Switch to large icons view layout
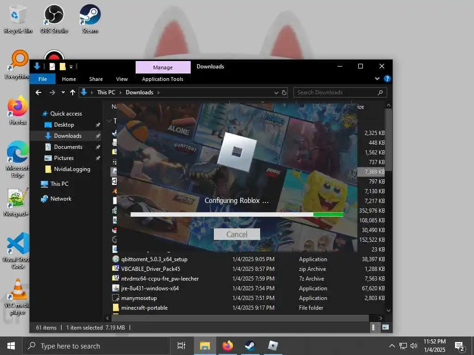This screenshot has width=474, height=355. (386, 328)
